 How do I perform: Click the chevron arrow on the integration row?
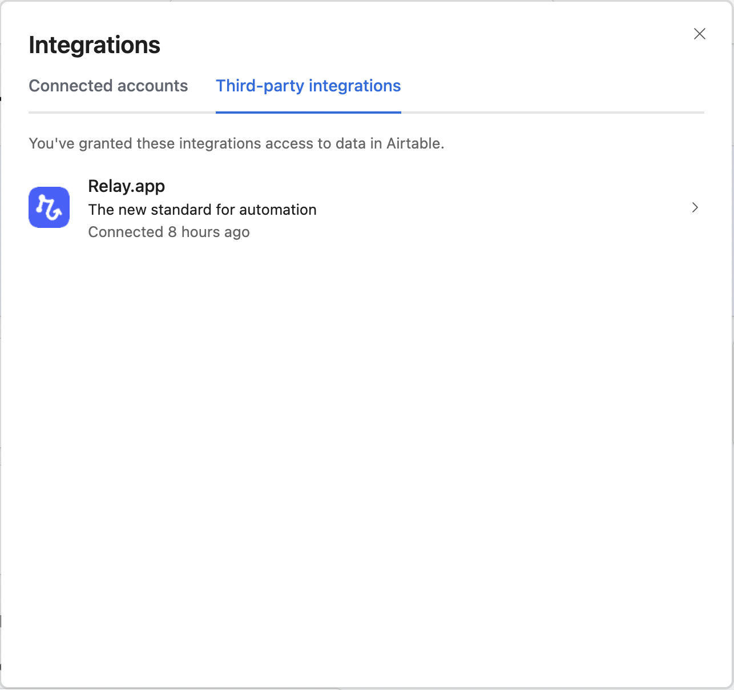(x=695, y=207)
